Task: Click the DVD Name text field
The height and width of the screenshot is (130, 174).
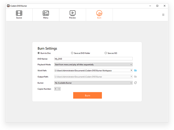Action: (93, 59)
